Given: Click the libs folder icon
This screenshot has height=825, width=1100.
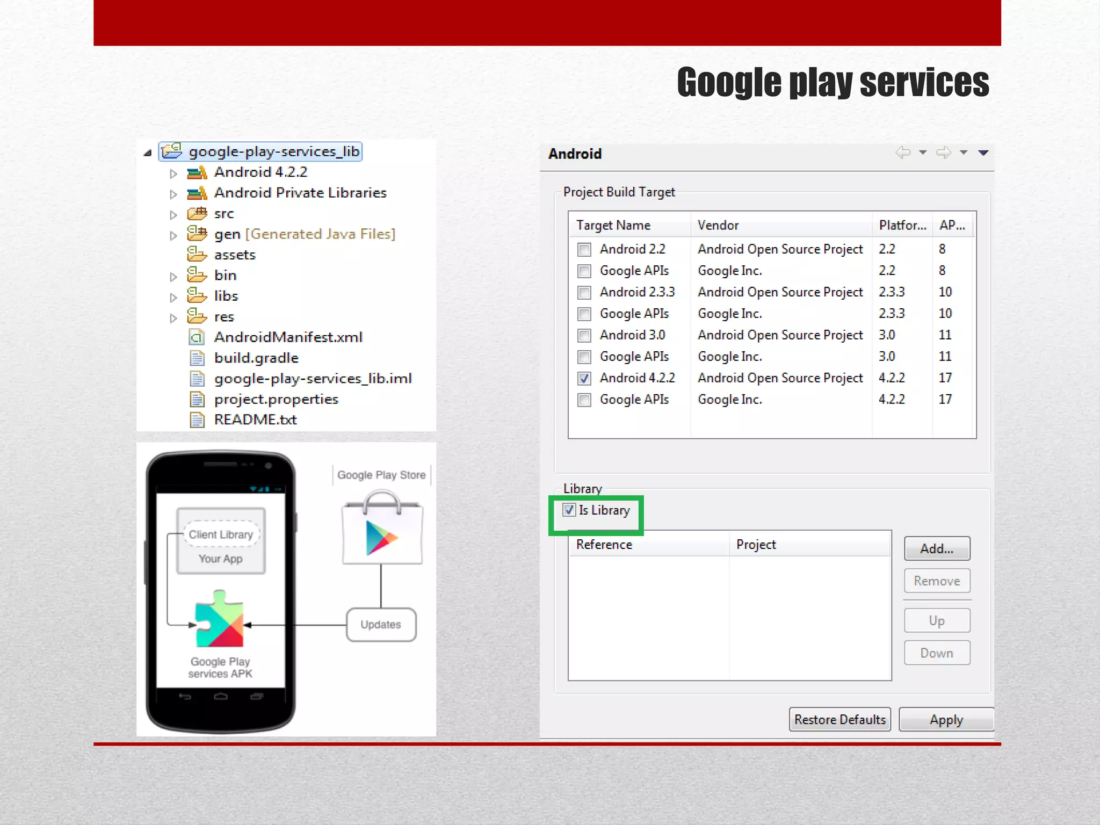Looking at the screenshot, I should tap(197, 295).
